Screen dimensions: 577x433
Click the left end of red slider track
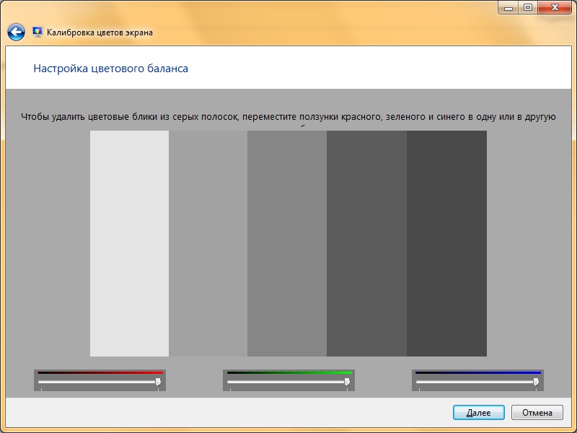(x=41, y=382)
